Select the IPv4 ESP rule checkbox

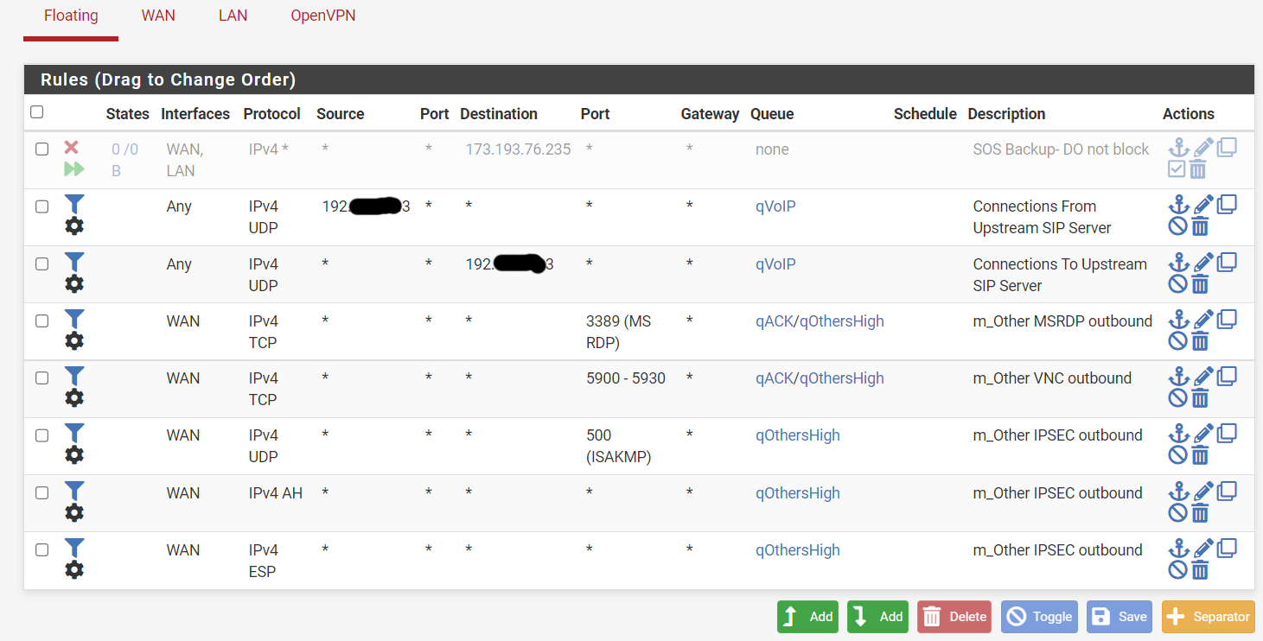point(41,549)
